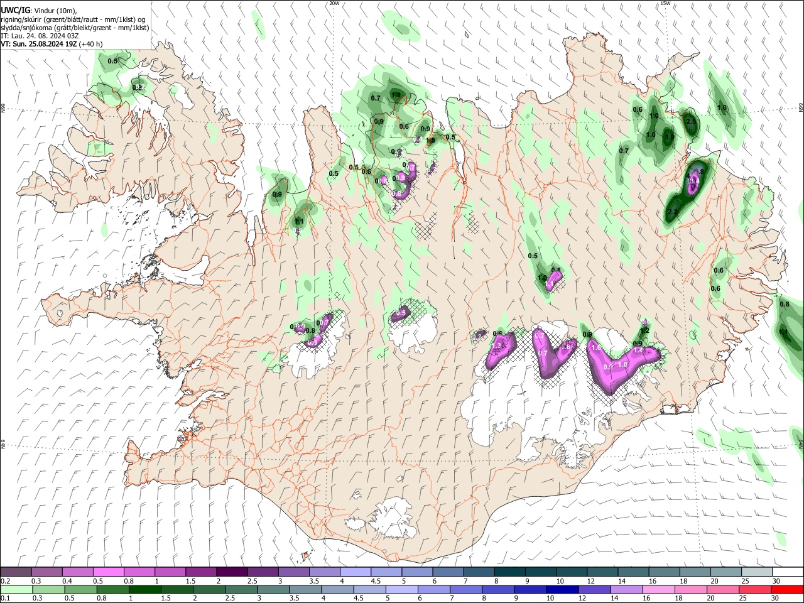804x603 pixels.
Task: Click the 'IT: Lau. 24. 08. 2024 03Z' line
Action: [x=40, y=36]
